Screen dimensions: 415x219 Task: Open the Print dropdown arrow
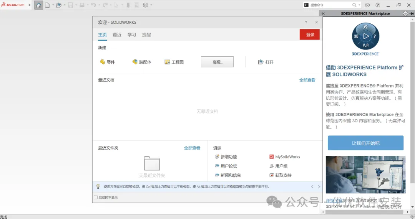click(88, 5)
